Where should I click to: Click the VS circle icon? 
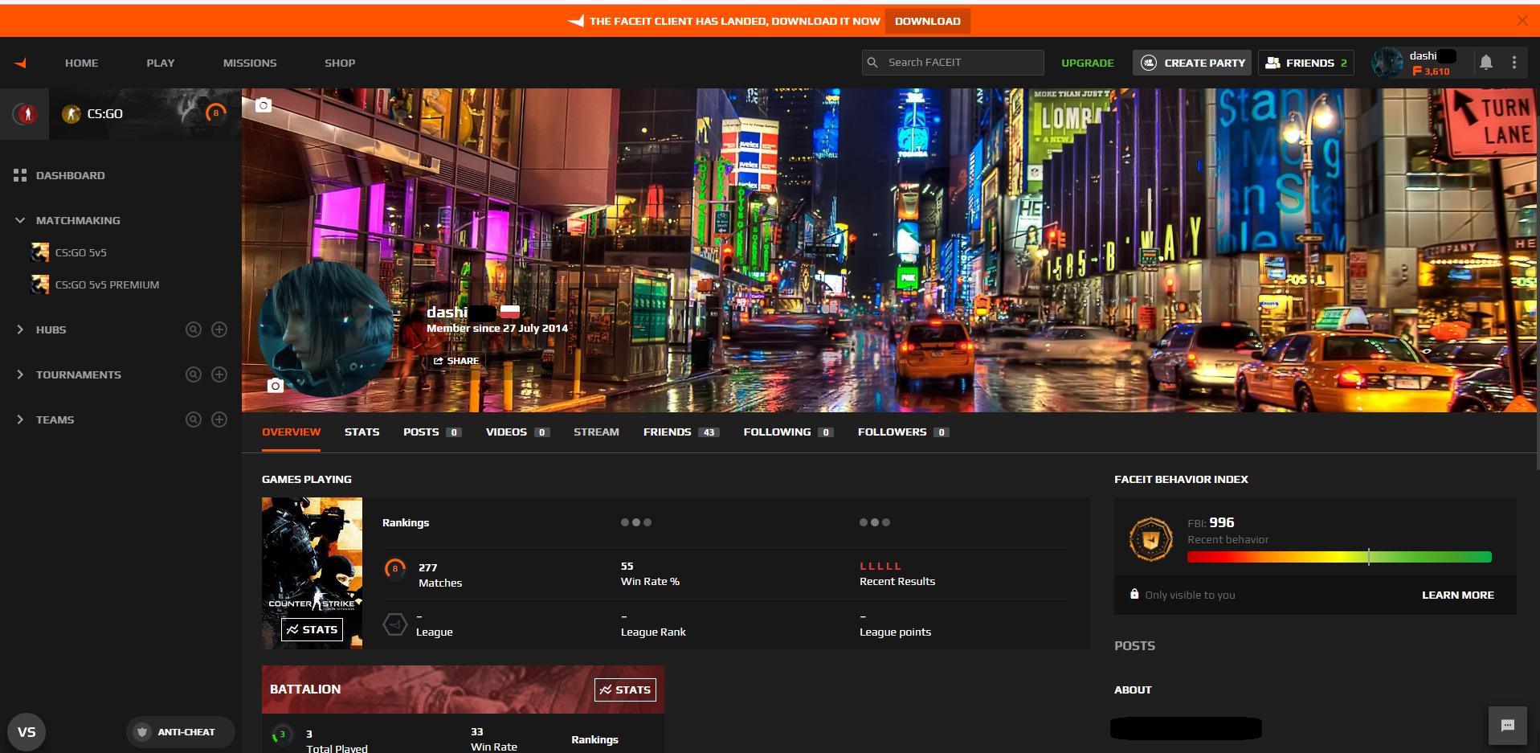point(27,732)
